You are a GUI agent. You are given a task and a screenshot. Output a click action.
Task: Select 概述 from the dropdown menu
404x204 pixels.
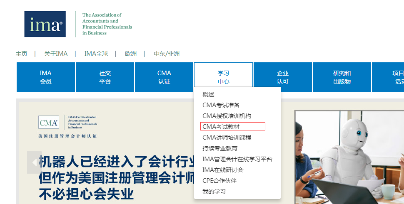(x=208, y=94)
